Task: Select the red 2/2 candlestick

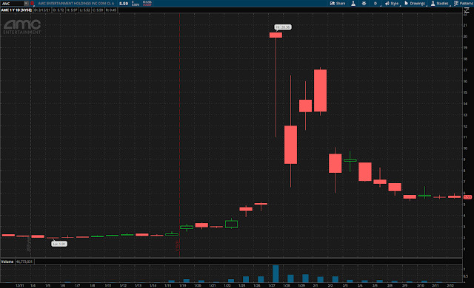Action: pos(335,163)
